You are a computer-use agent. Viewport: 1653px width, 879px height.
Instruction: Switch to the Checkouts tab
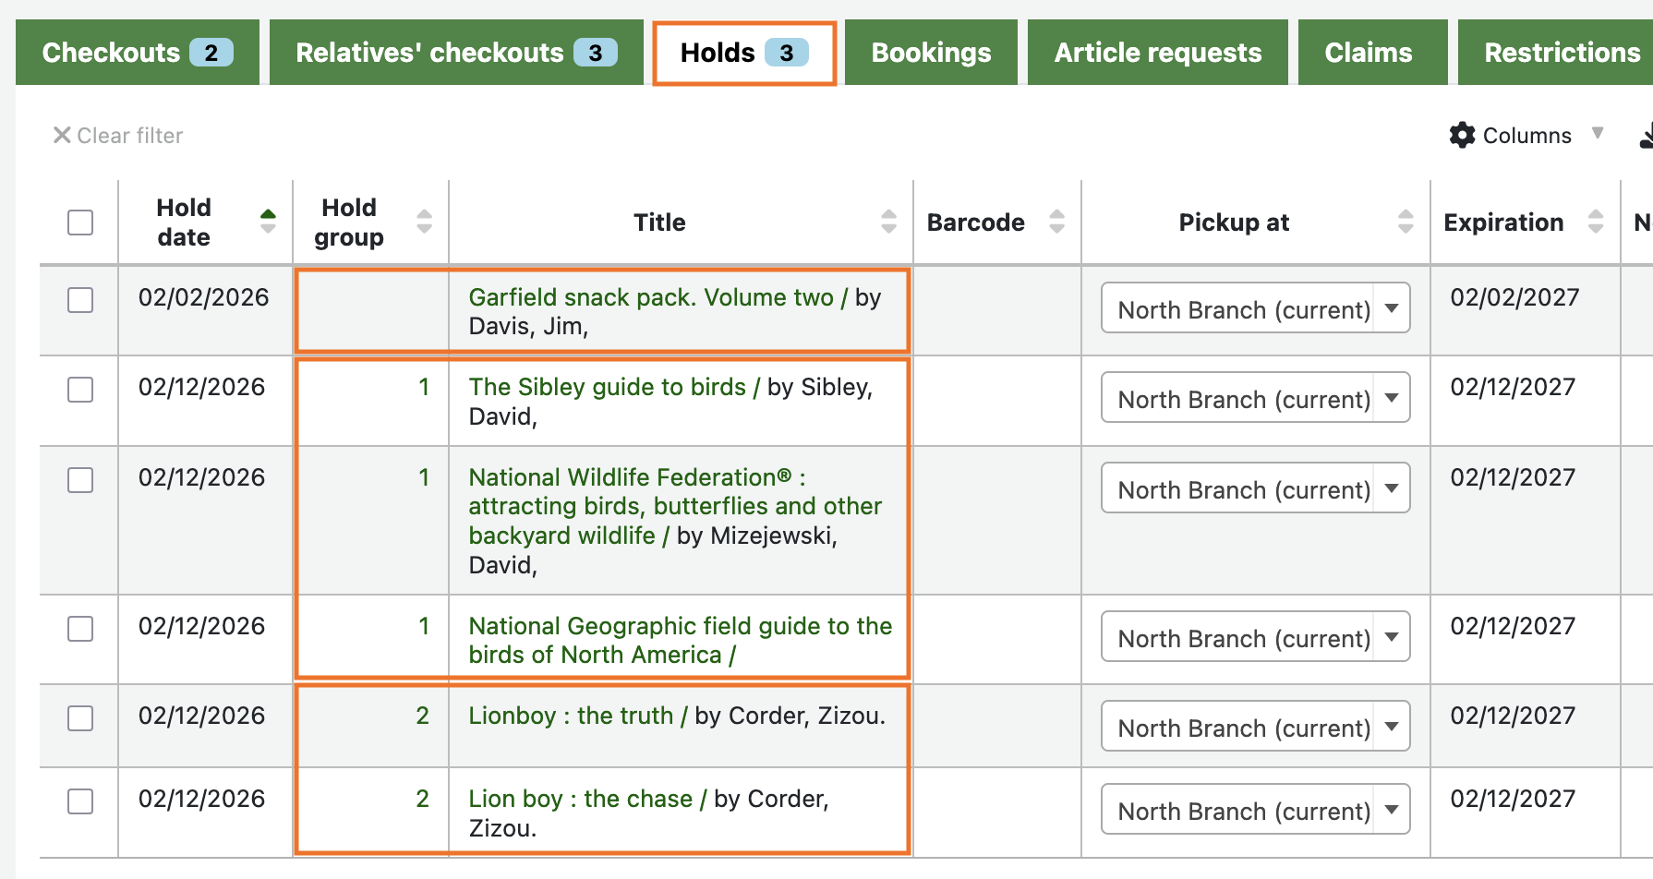137,53
